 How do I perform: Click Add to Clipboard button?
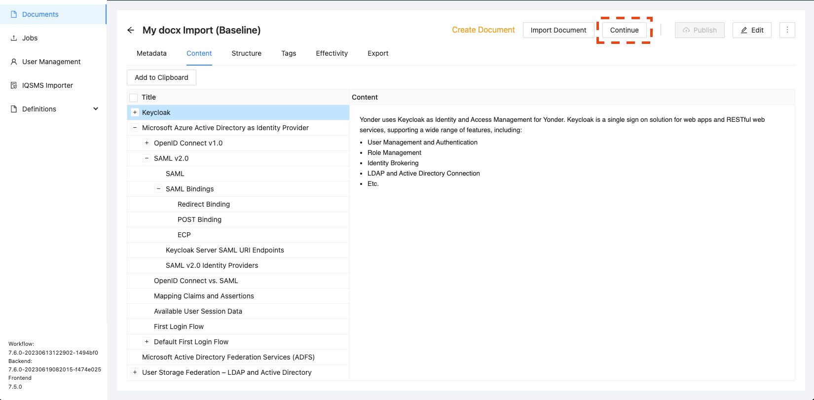pyautogui.click(x=161, y=77)
